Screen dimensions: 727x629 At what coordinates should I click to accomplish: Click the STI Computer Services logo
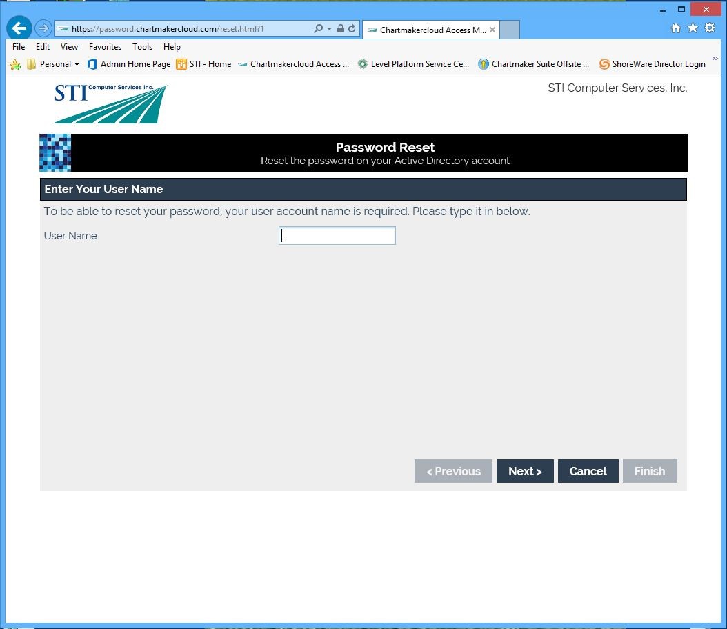click(x=110, y=103)
